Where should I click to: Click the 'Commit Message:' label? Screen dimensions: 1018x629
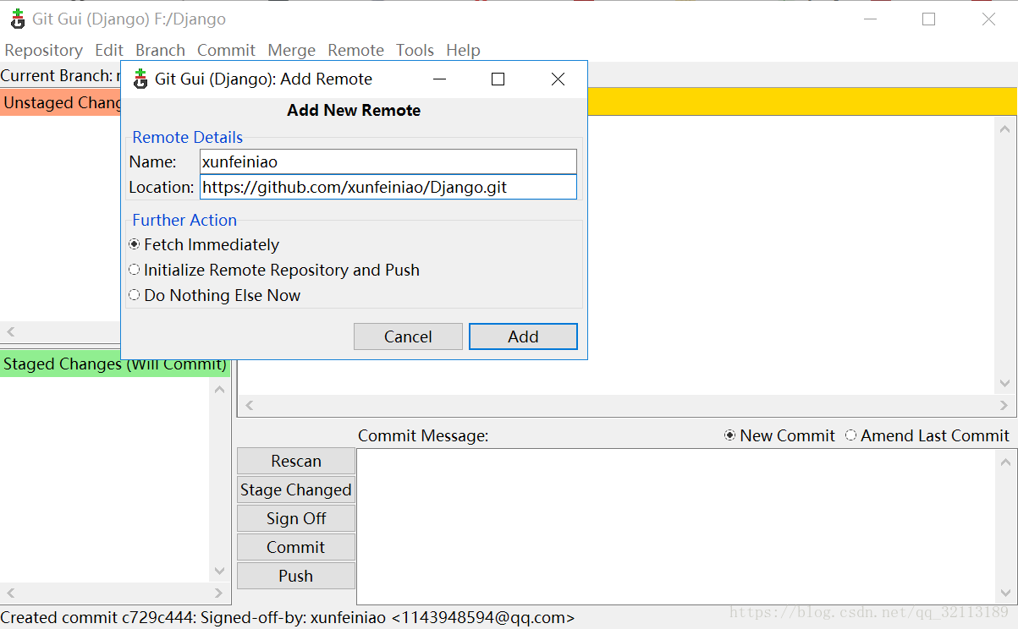pos(423,435)
